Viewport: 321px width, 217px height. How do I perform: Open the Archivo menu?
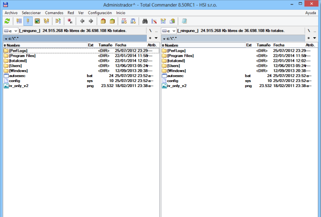tap(11, 13)
